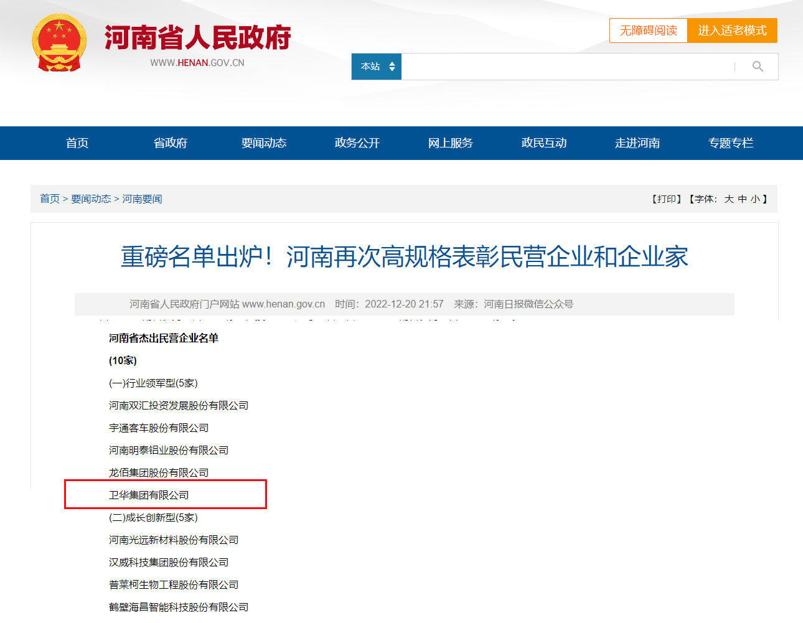This screenshot has height=623, width=803.
Task: Enter elderly mode via 进入适老模式
Action: (733, 30)
